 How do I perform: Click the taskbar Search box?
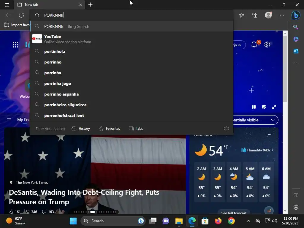[x=113, y=221]
